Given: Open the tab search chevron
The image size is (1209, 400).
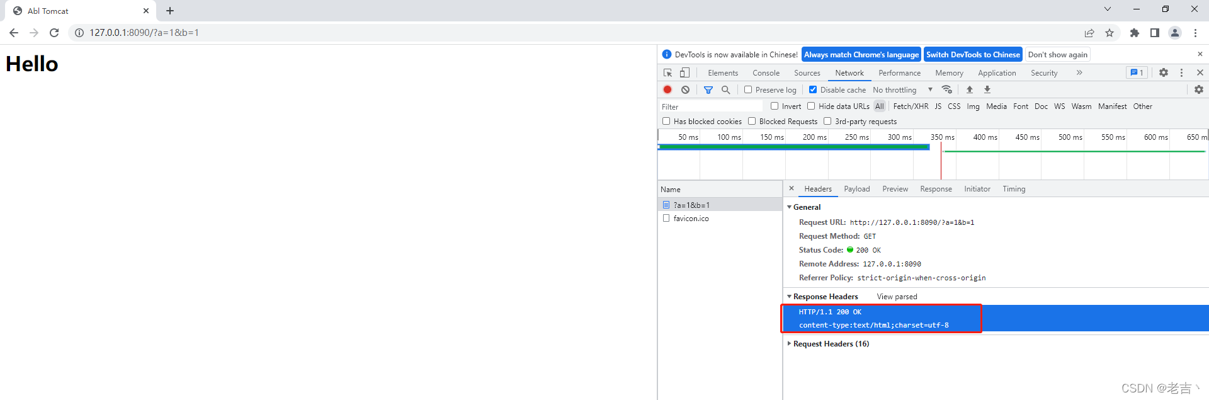Looking at the screenshot, I should coord(1108,9).
